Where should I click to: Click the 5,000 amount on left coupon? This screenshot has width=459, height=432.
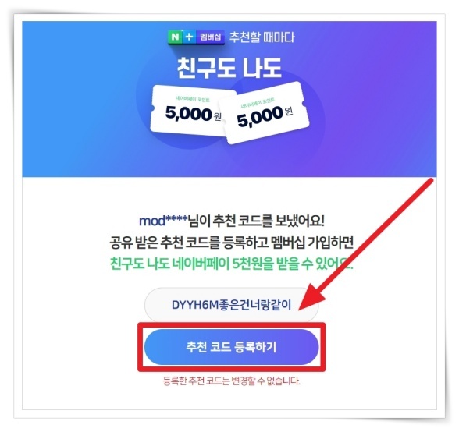(189, 113)
